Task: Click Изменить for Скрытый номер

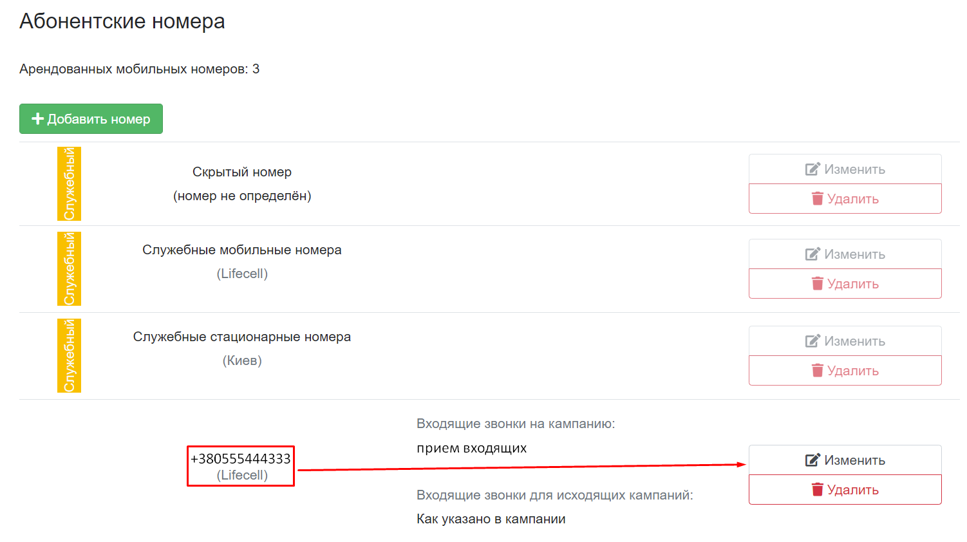Action: tap(845, 169)
